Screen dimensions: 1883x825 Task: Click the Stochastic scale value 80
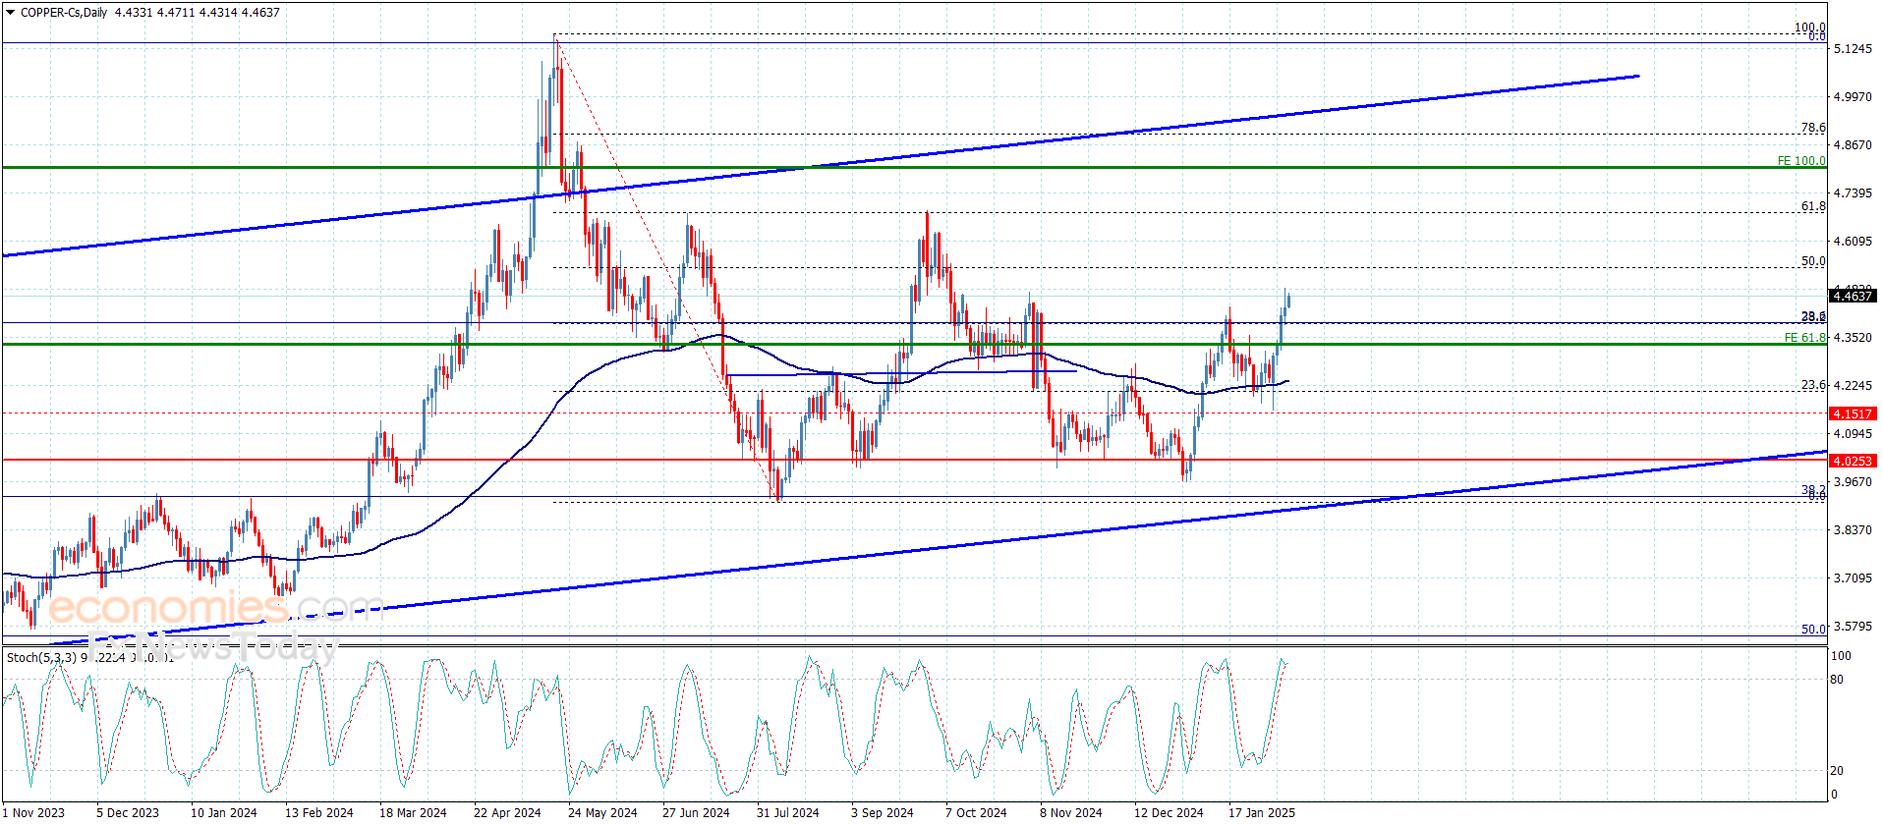[1837, 680]
